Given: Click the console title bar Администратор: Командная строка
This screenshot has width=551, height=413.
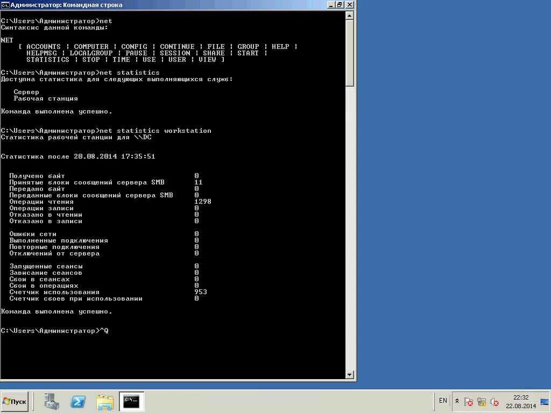Looking at the screenshot, I should 161,4.
